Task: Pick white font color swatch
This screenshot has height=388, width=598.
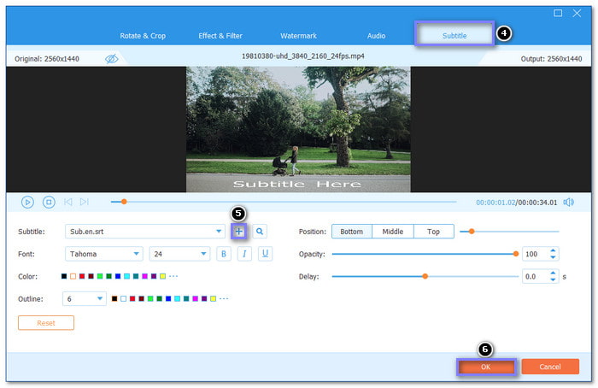Action: click(73, 276)
